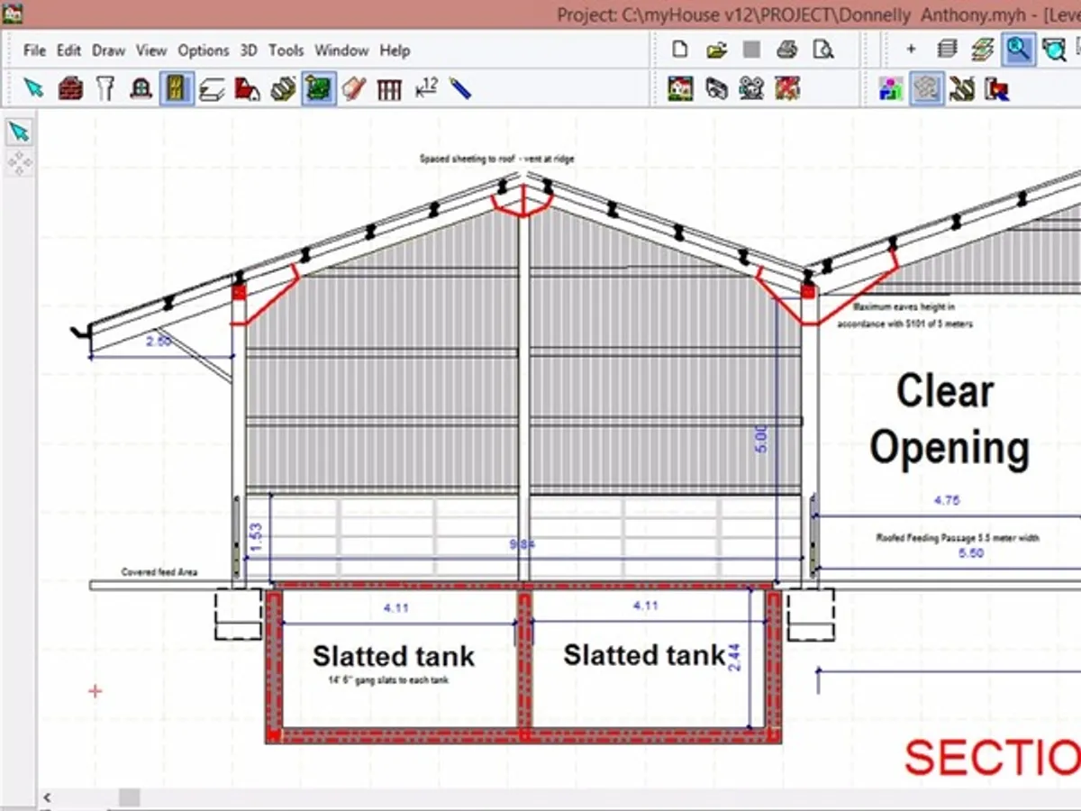Select the dimensioning tool
The image size is (1081, 811).
tap(423, 87)
